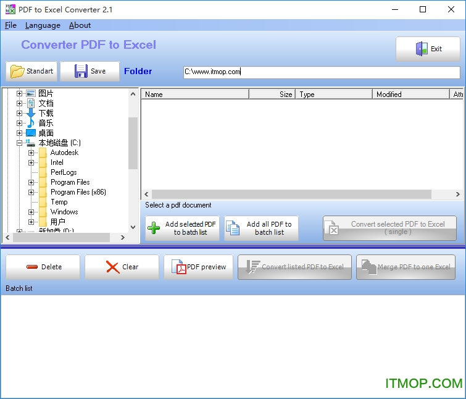Click the Downloads (下载) arrow icon
The height and width of the screenshot is (399, 466).
(31, 113)
